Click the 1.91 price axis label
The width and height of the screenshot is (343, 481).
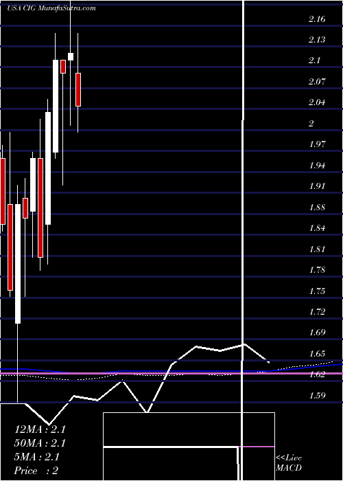pyautogui.click(x=317, y=186)
